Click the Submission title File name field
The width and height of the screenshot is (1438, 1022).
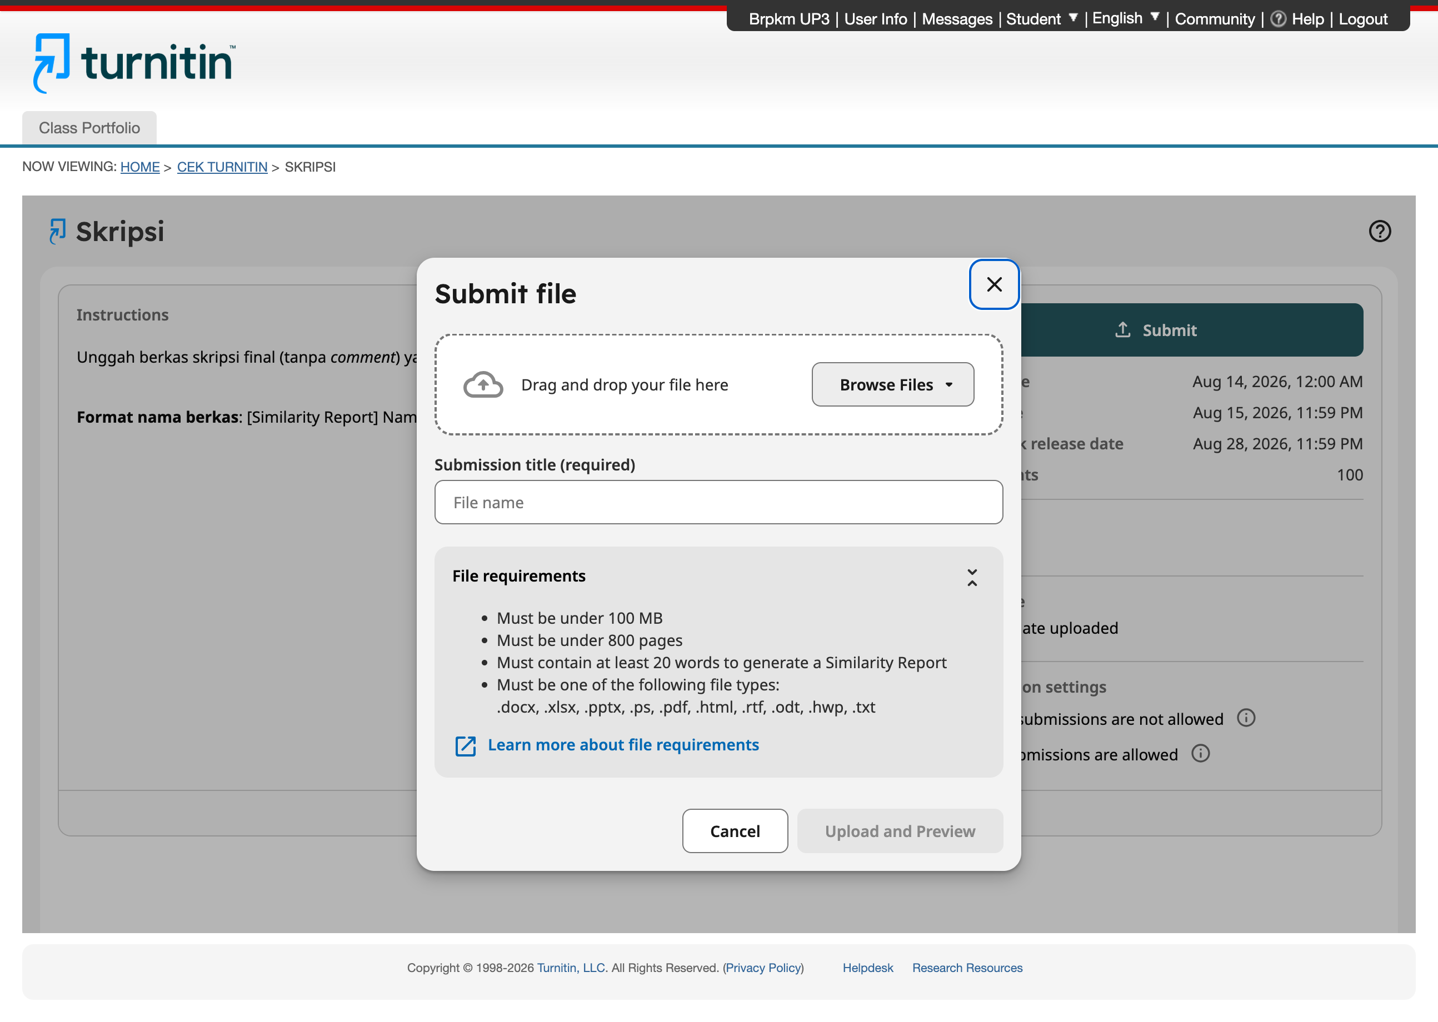click(718, 502)
